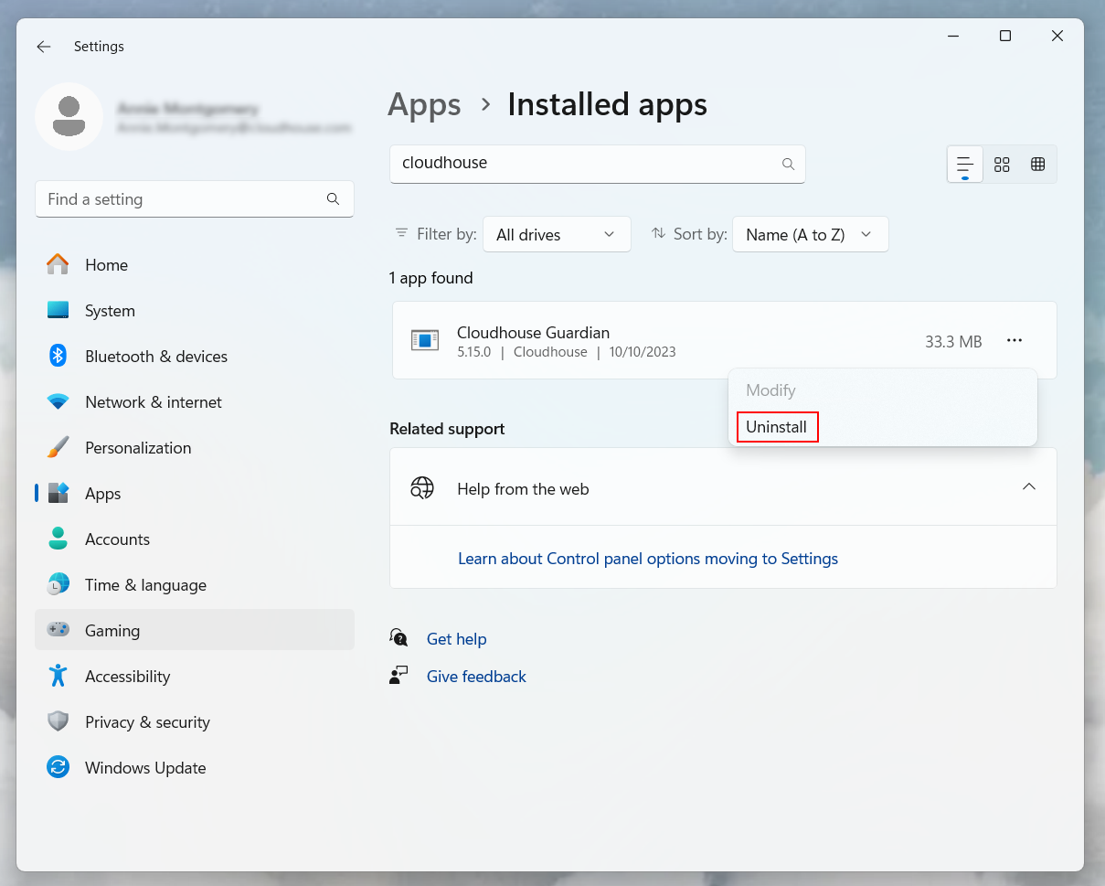Click the Get help link
Viewport: 1105px width, 886px height.
(456, 639)
